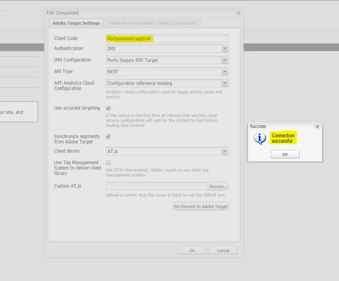Close the Success popup with X
339x281 pixels.
(317, 126)
